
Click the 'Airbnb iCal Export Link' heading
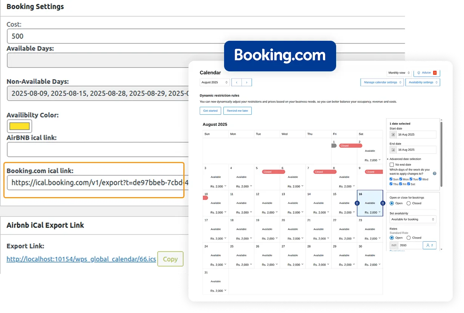pos(45,225)
